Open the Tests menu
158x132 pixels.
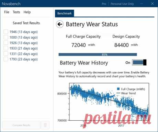tap(16, 12)
